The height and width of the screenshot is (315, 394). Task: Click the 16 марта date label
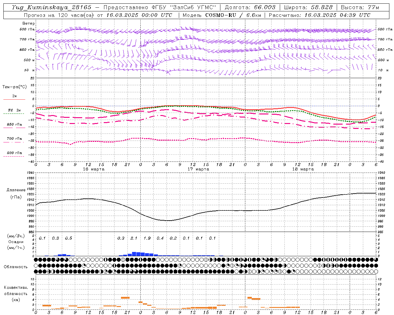click(x=94, y=169)
